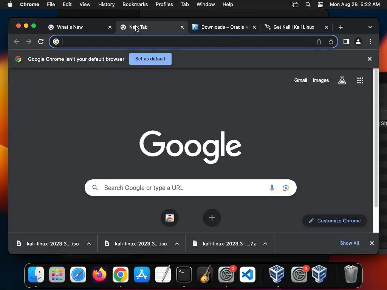Add a new shortcut tile
Viewport: 387px width, 290px height.
pyautogui.click(x=212, y=218)
